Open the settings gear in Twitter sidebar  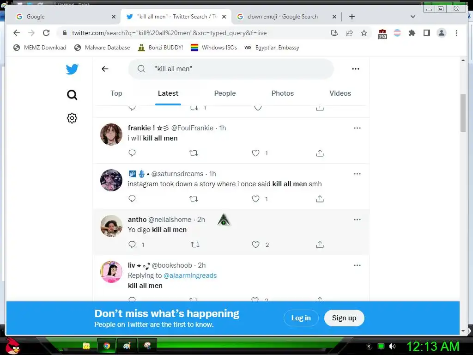point(72,118)
